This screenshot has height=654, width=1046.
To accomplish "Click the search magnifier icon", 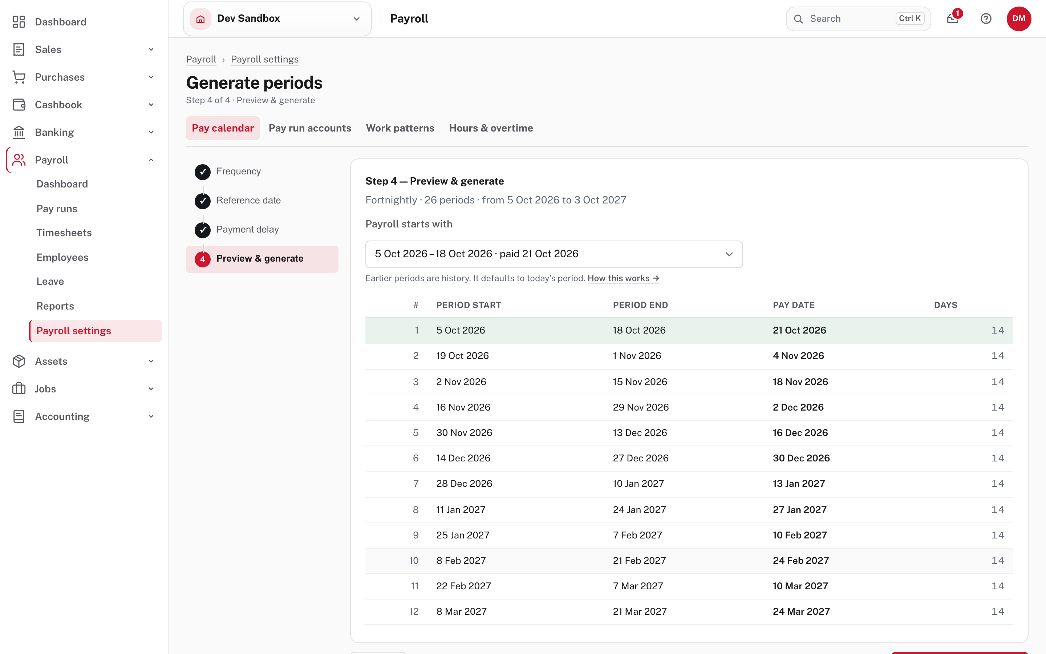I will tap(798, 19).
